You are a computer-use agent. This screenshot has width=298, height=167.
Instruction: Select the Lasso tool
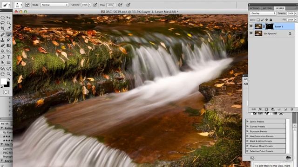[3, 23]
